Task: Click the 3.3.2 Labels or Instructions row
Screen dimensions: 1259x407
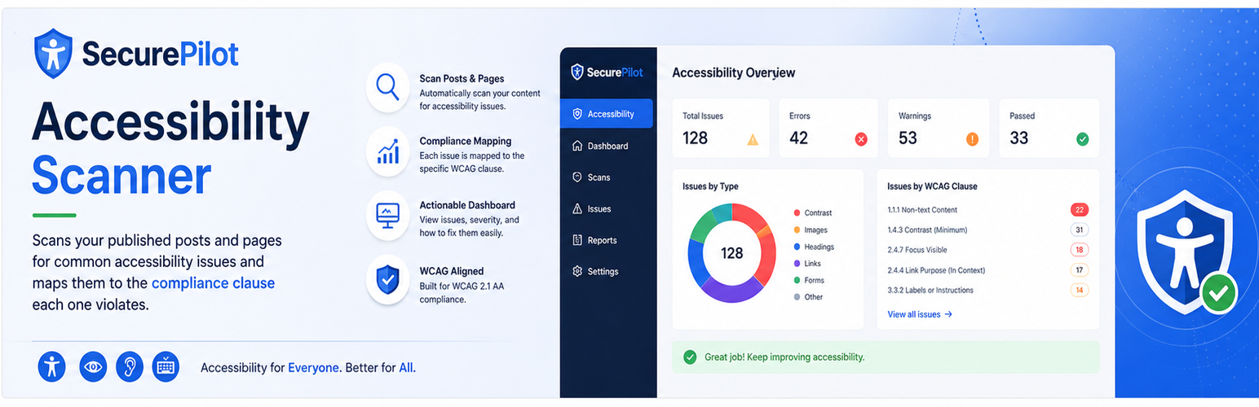Action: (x=988, y=291)
